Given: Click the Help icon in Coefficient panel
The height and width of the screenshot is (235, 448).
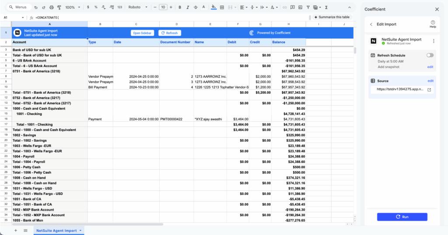Looking at the screenshot, I should (433, 24).
